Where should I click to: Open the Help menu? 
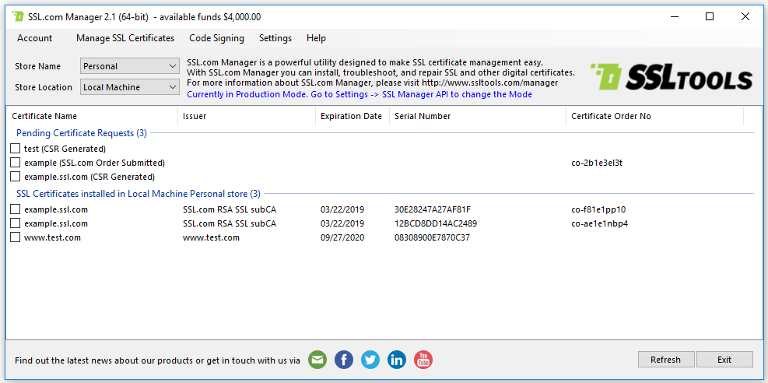pos(316,38)
